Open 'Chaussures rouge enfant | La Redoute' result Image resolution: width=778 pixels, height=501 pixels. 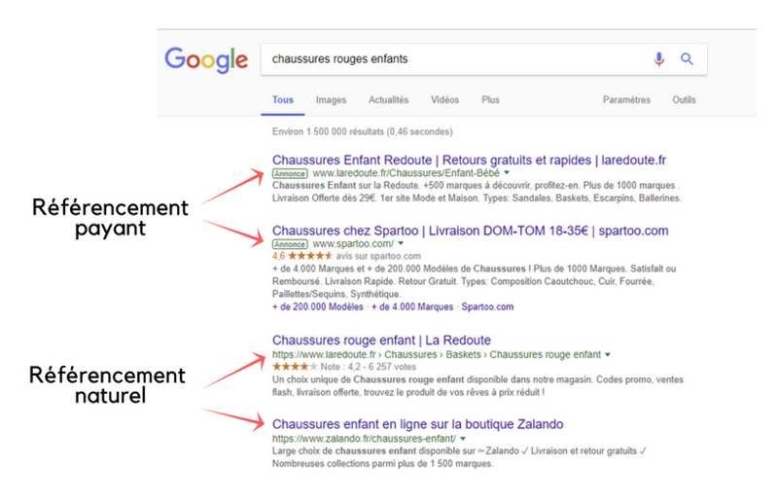[x=381, y=340]
